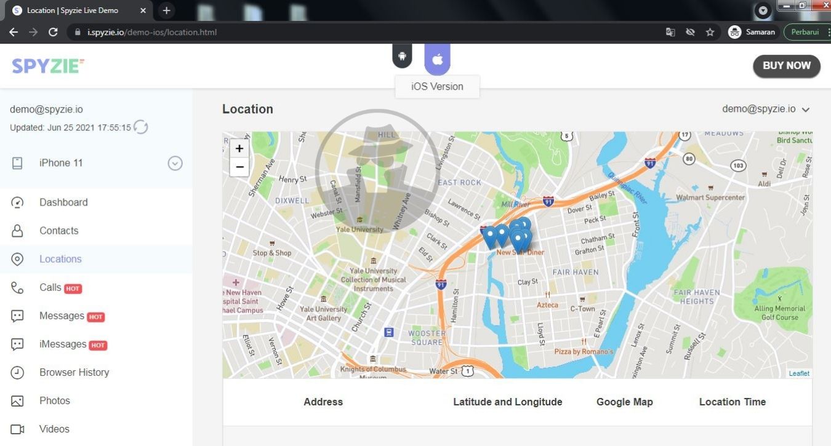Open Dashboard from the sidebar
This screenshot has width=831, height=446.
click(63, 202)
